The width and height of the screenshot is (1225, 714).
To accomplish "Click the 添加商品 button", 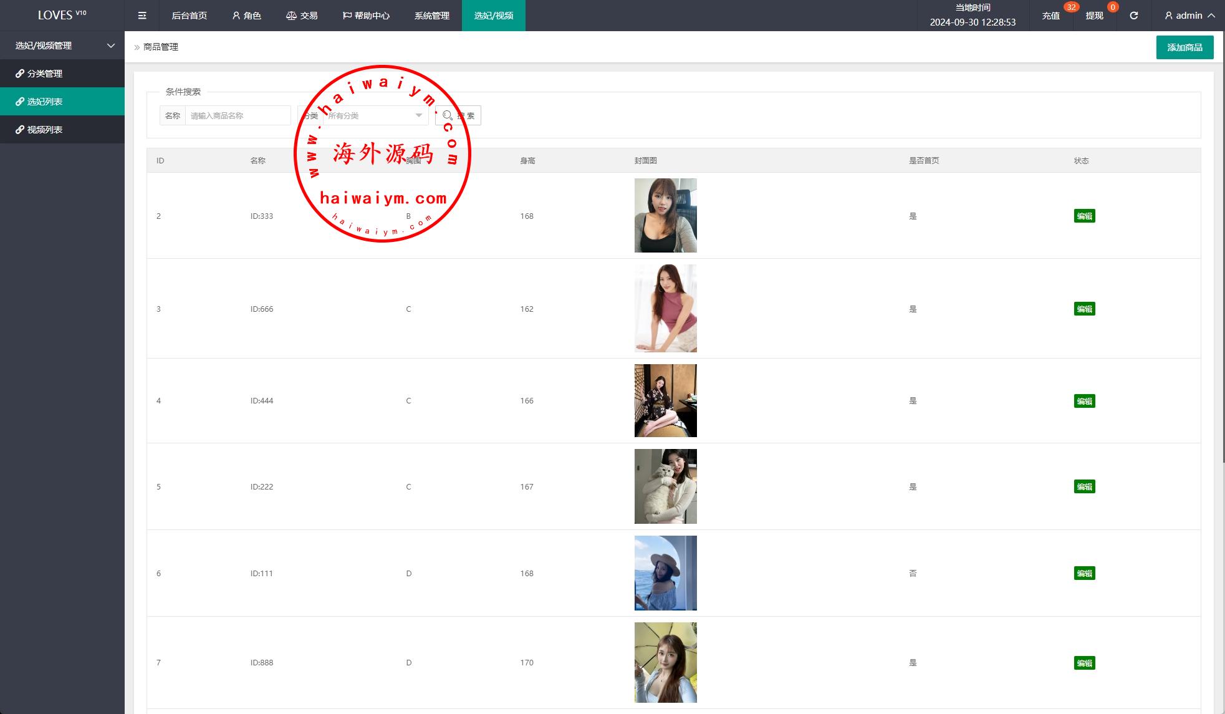I will (x=1184, y=47).
